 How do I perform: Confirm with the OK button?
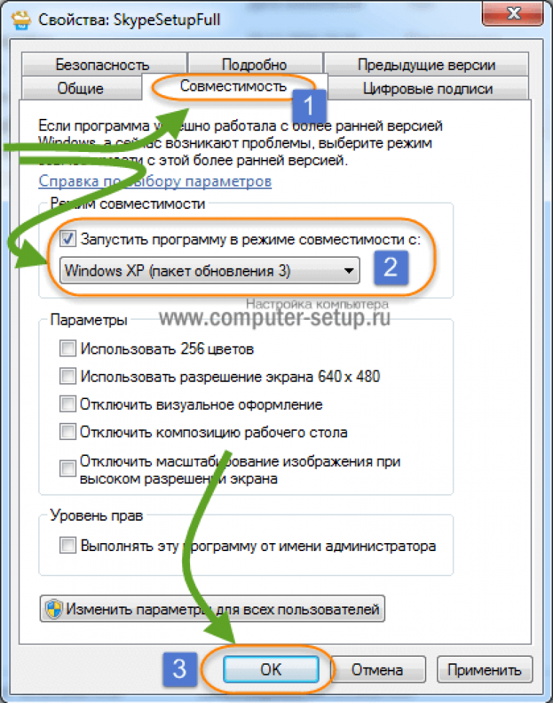pos(271,669)
